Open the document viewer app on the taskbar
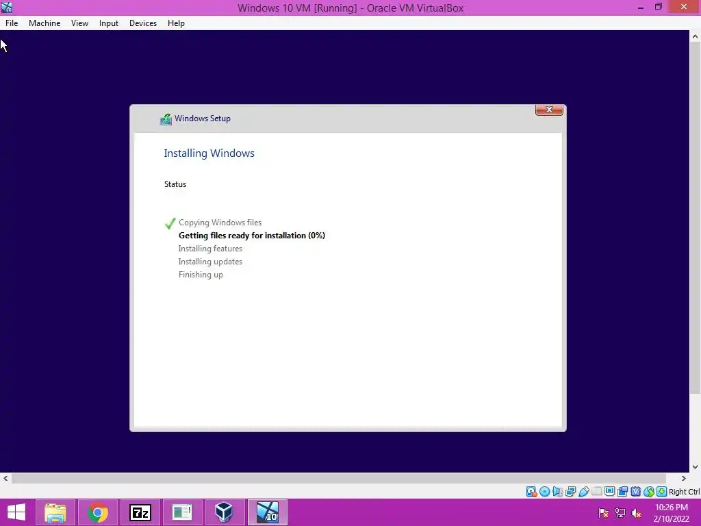 coord(182,512)
